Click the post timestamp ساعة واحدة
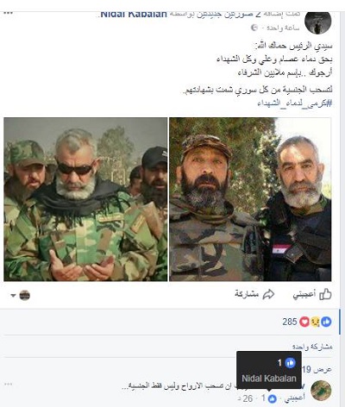This screenshot has height=407, width=345. coord(283,28)
